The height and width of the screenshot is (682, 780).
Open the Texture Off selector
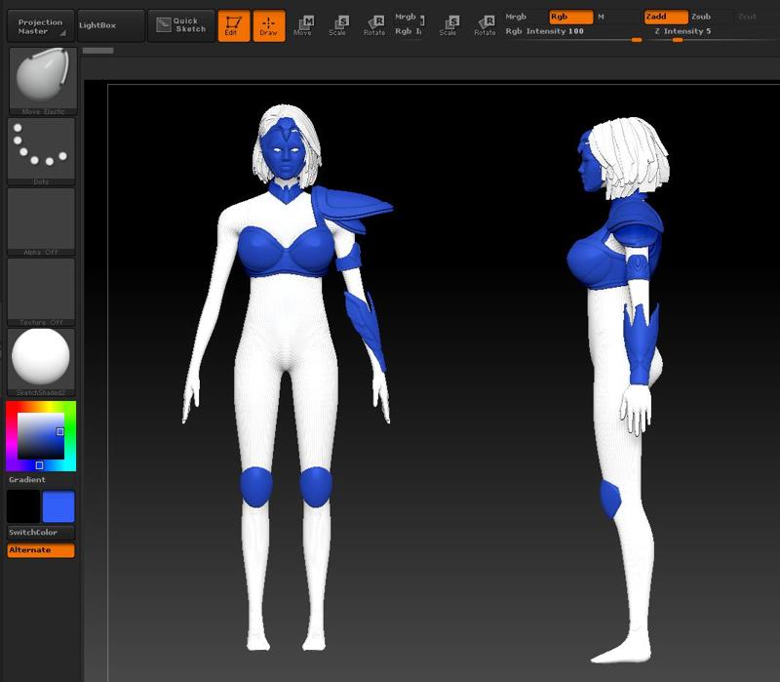(x=41, y=290)
